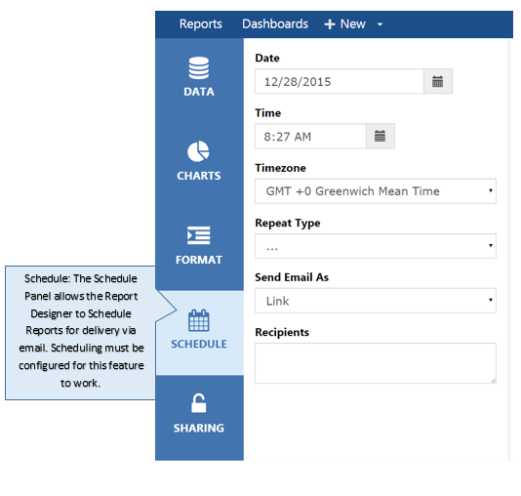The height and width of the screenshot is (496, 521).
Task: Go to the Reports menu
Action: click(x=201, y=24)
